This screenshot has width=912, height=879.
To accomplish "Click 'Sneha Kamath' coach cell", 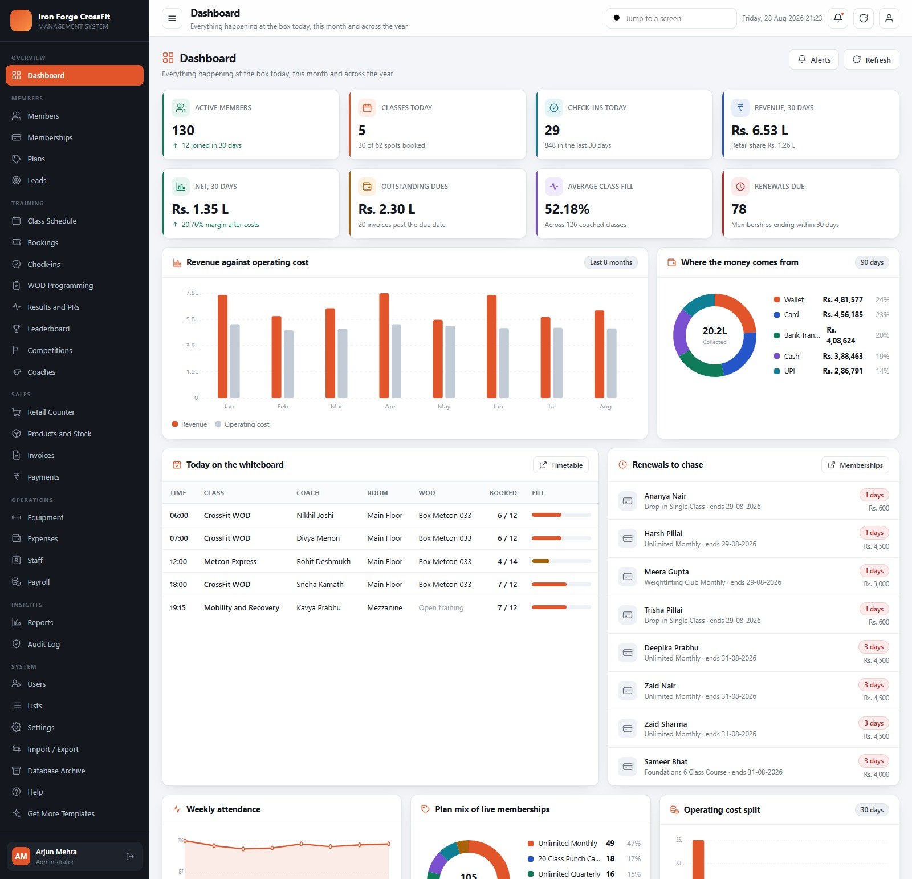I will (x=320, y=584).
